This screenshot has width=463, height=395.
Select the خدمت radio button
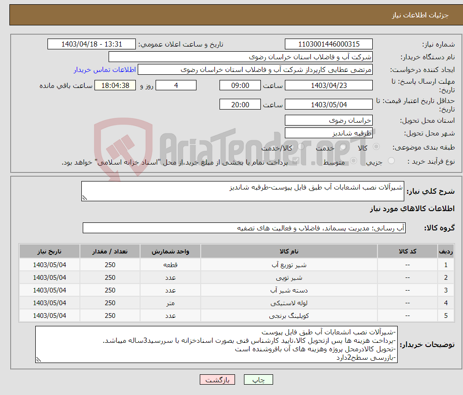343,147
